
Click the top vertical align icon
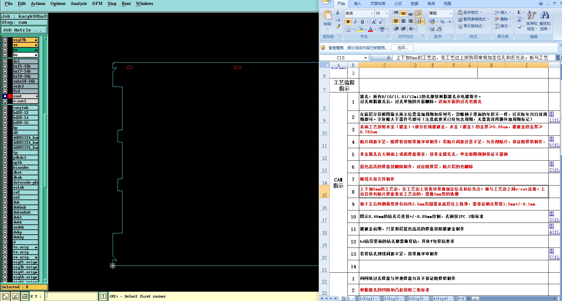click(x=396, y=13)
